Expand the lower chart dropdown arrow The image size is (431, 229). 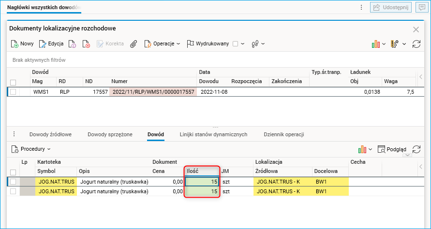click(x=370, y=149)
